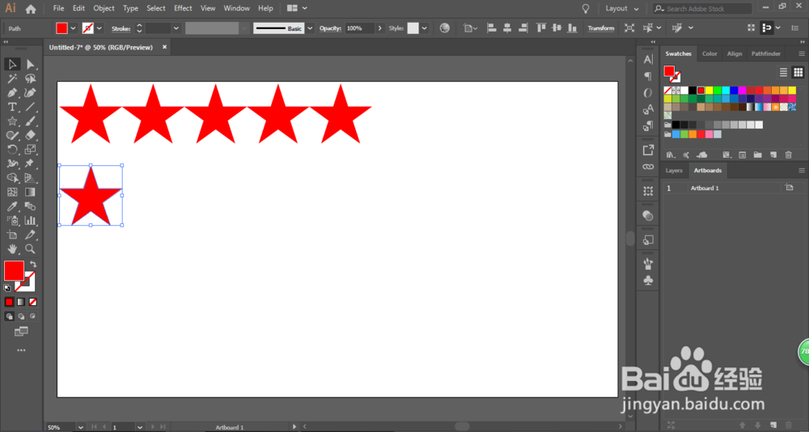
Task: Open the Links panel icon
Action: coord(648,167)
